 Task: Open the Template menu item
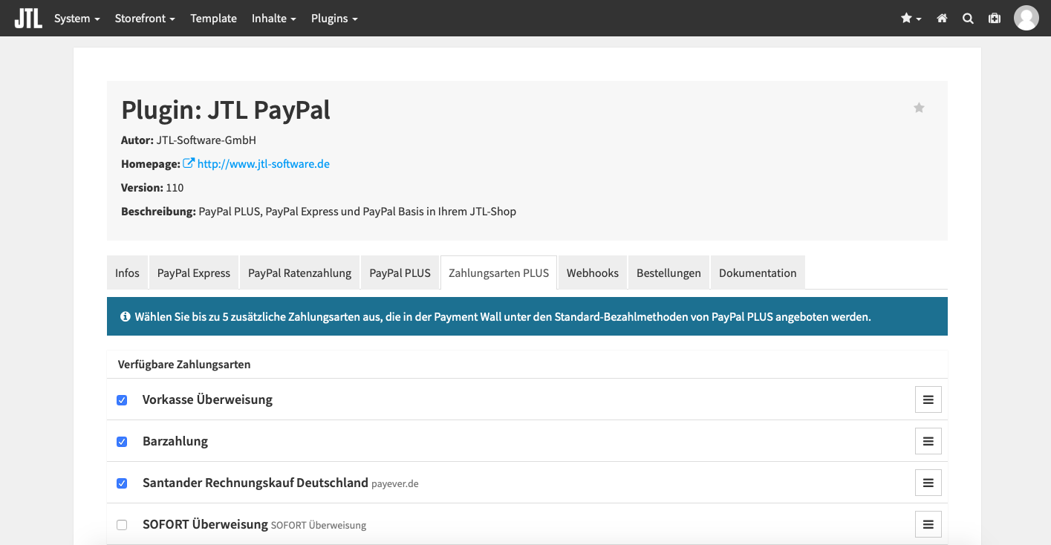(x=213, y=19)
